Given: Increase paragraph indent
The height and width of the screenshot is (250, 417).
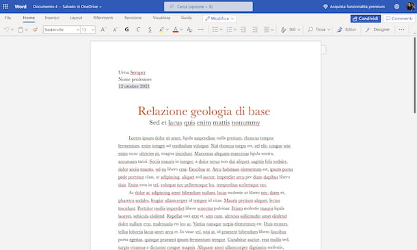Looking at the screenshot, I should pos(255,30).
